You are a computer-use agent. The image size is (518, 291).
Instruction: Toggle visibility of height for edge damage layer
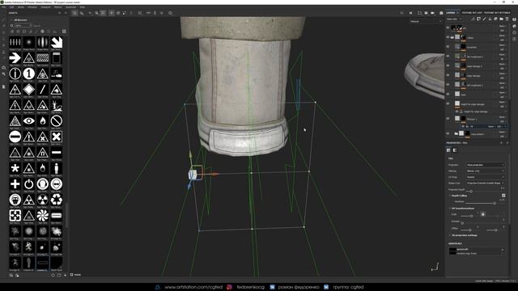point(448,103)
